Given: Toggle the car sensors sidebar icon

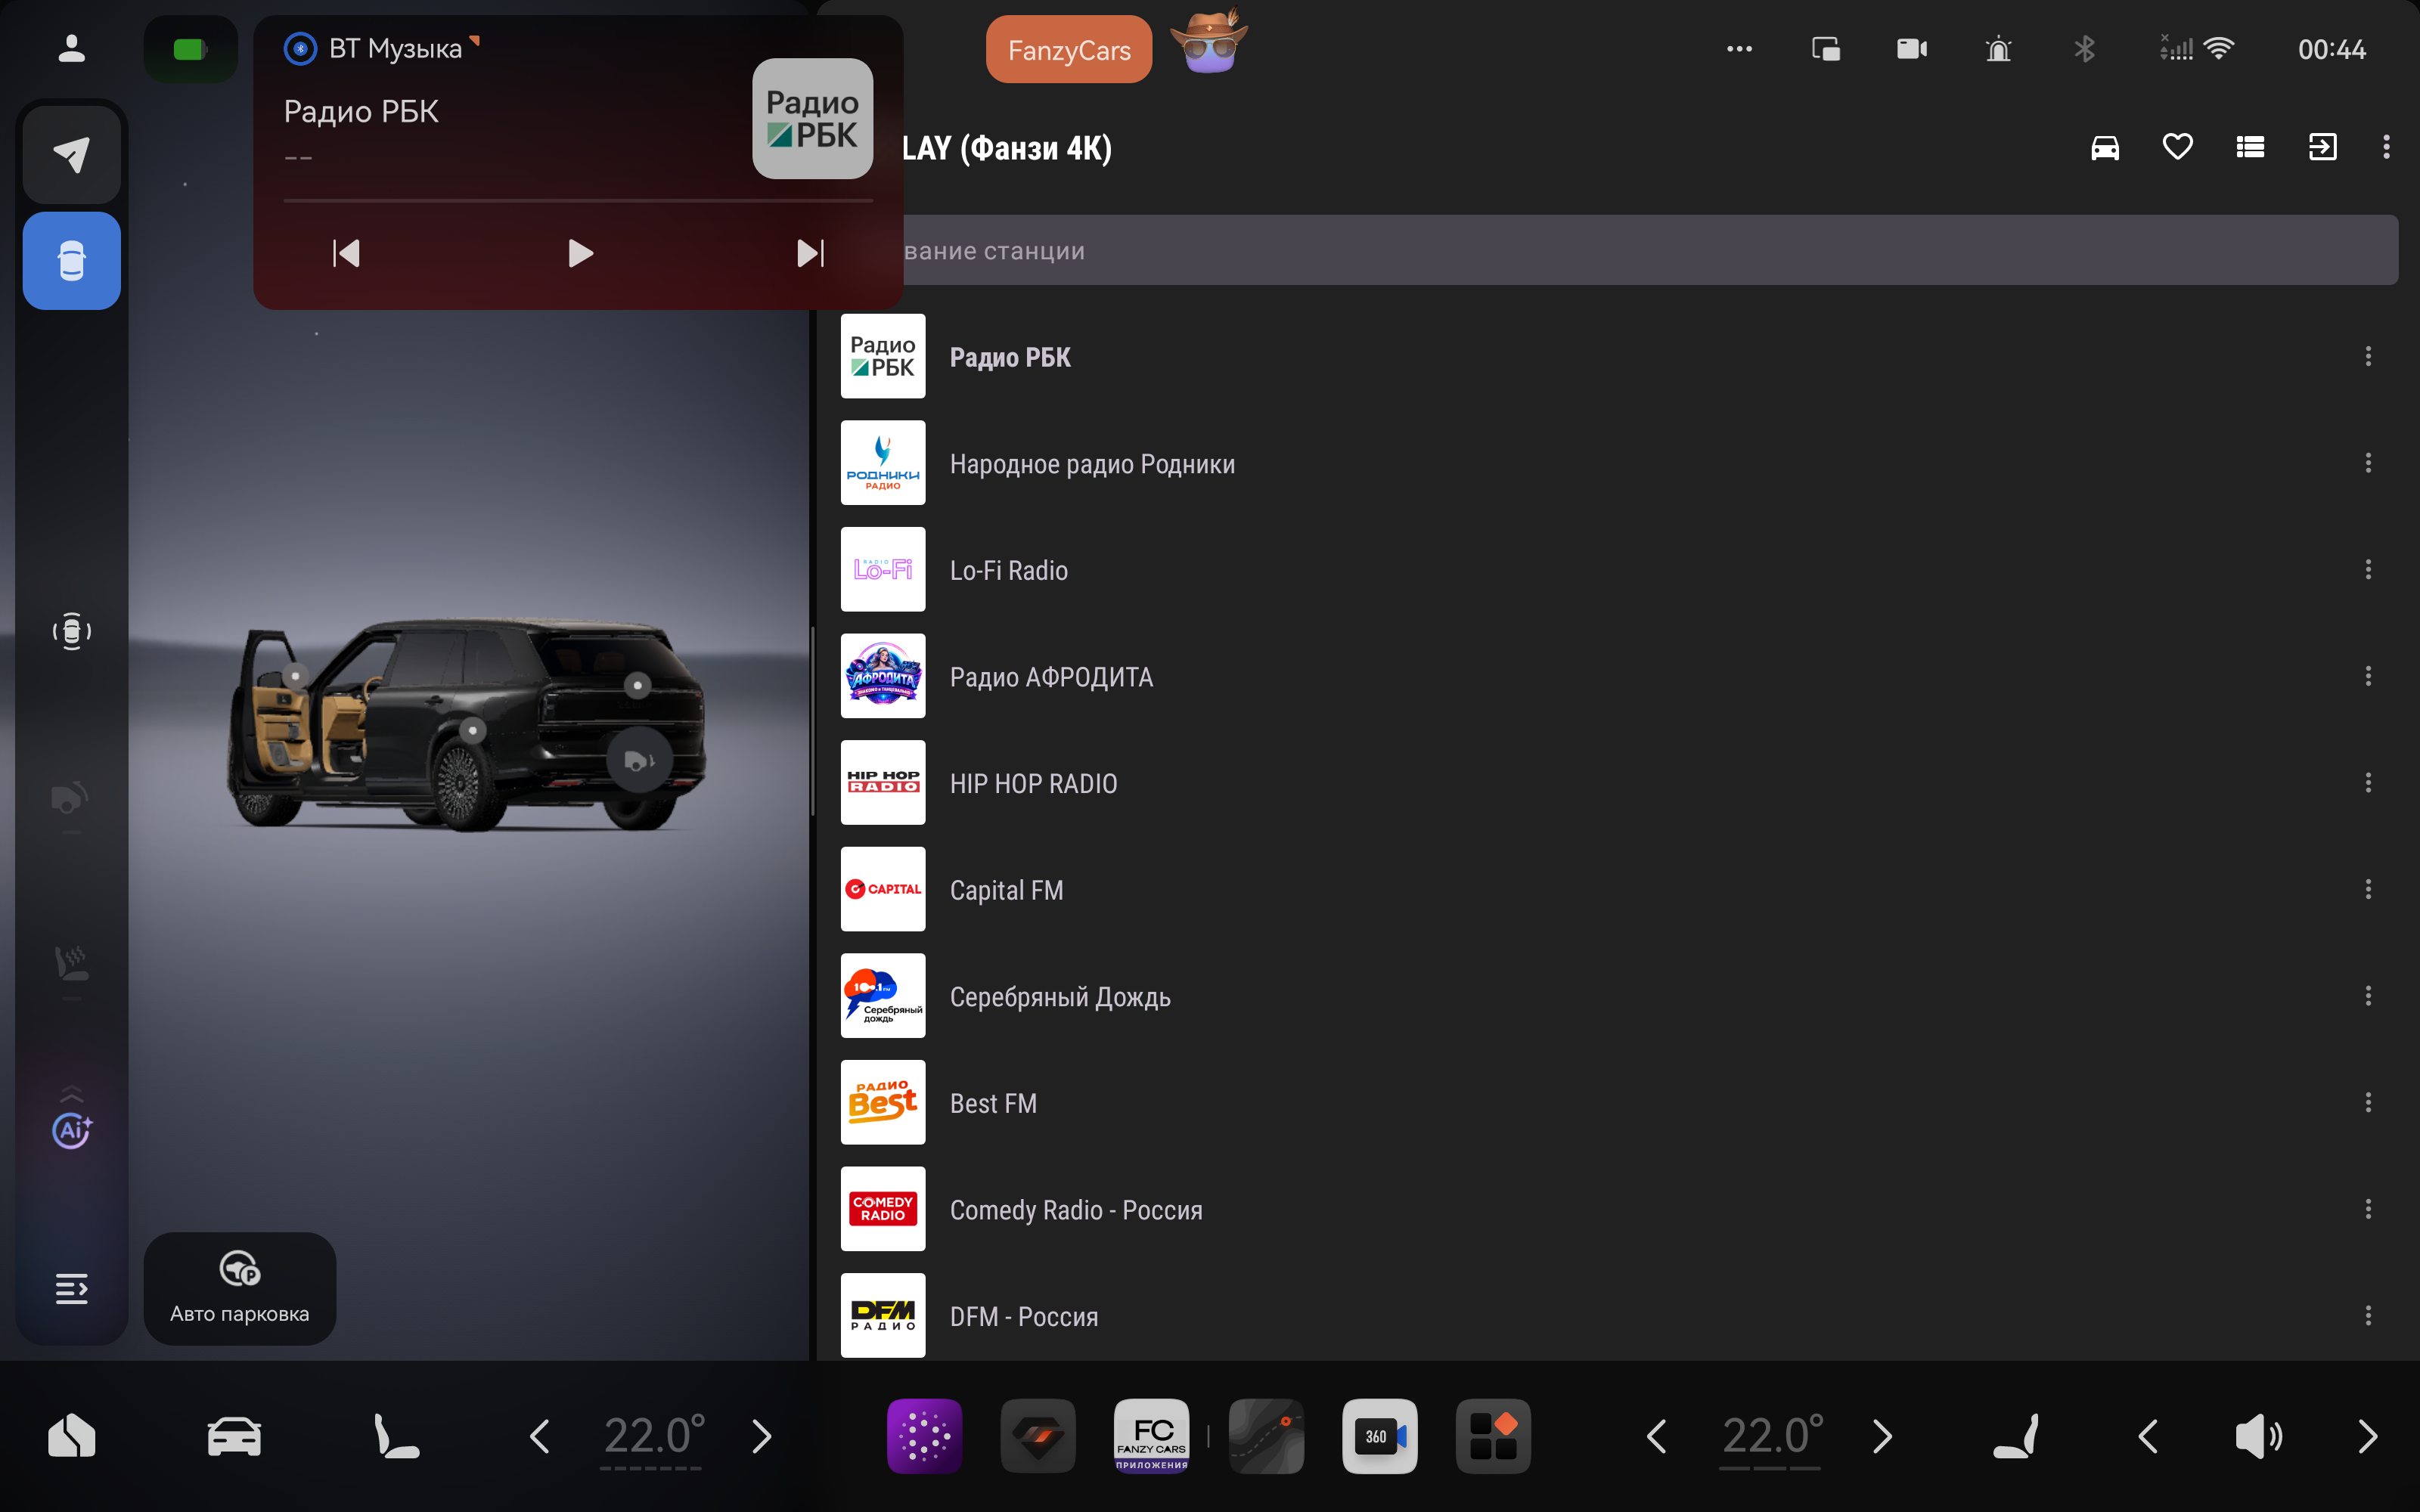Looking at the screenshot, I should coord(72,631).
